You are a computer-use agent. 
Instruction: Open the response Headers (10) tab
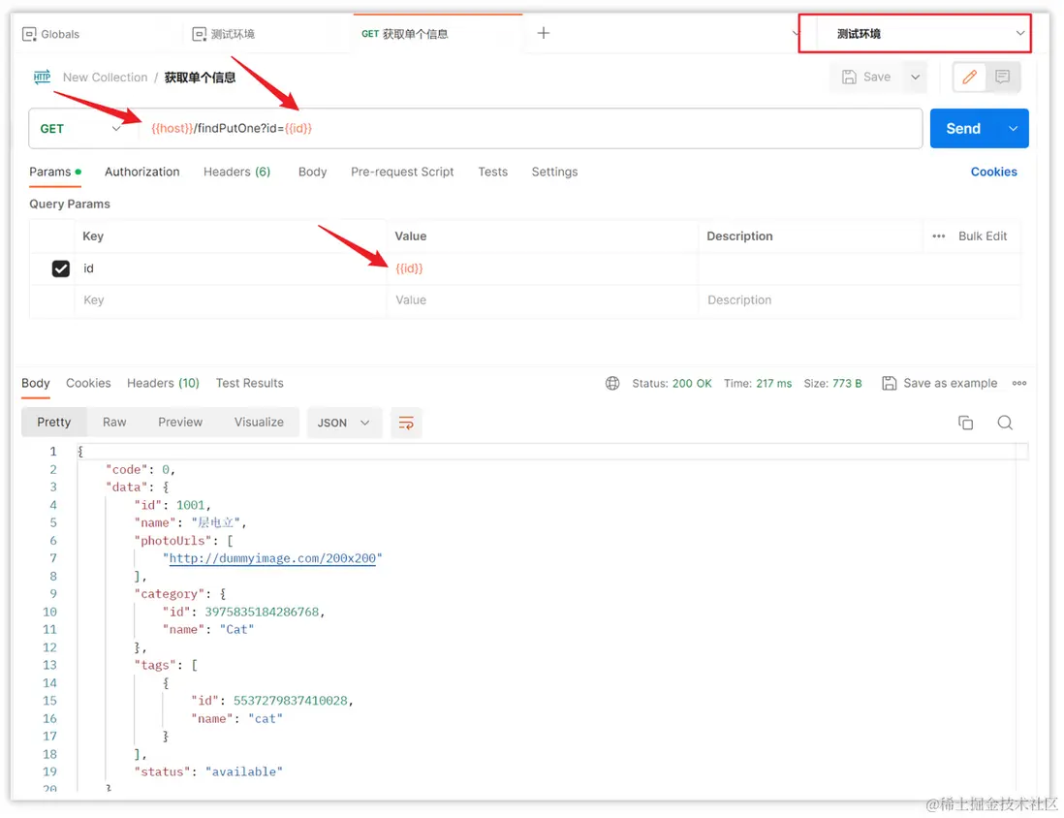point(163,384)
